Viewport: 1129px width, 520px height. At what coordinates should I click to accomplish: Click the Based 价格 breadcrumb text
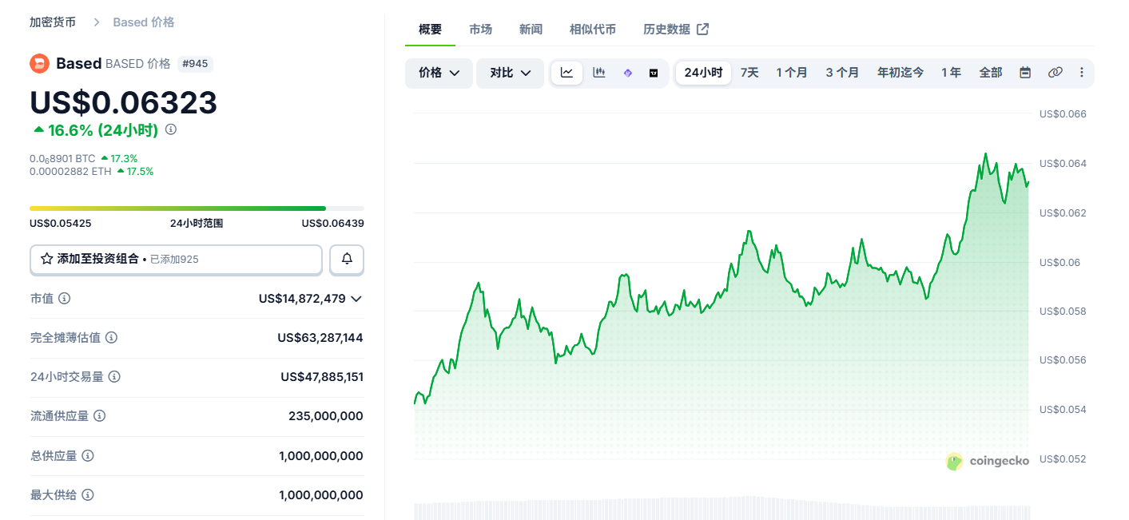(144, 22)
